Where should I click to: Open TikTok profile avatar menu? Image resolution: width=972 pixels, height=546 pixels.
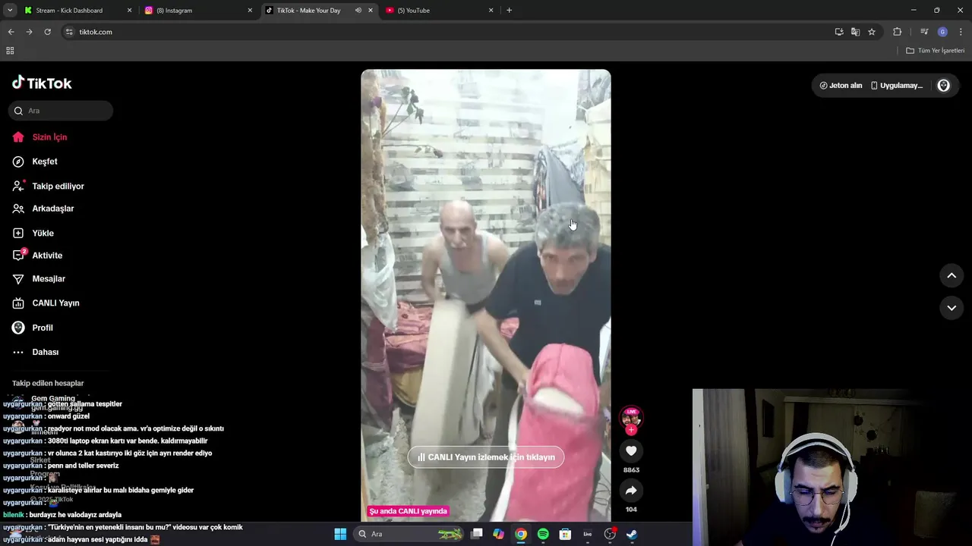coord(944,86)
